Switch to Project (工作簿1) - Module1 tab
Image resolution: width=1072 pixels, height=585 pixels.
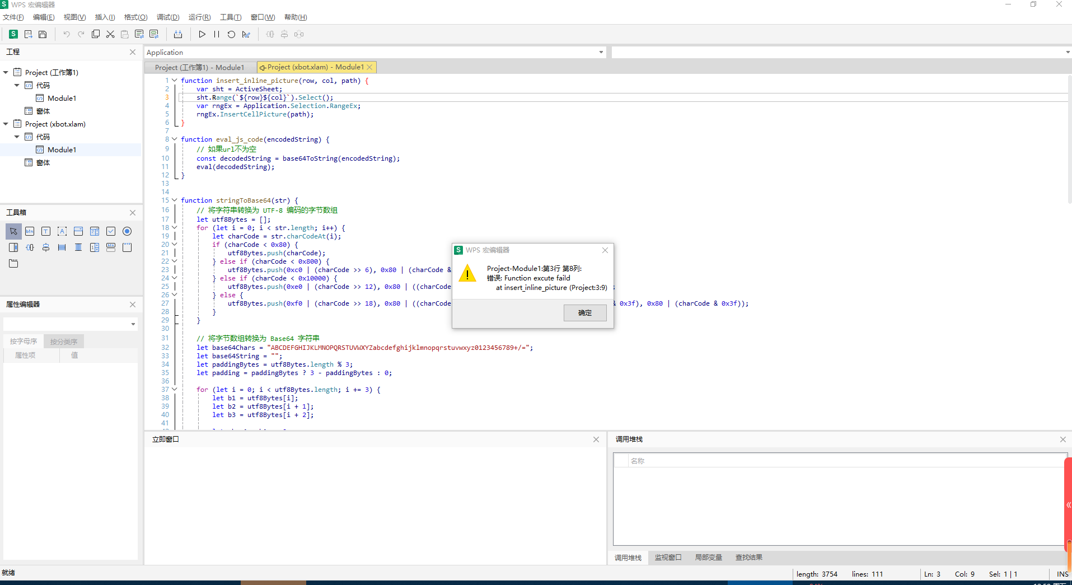click(x=199, y=67)
